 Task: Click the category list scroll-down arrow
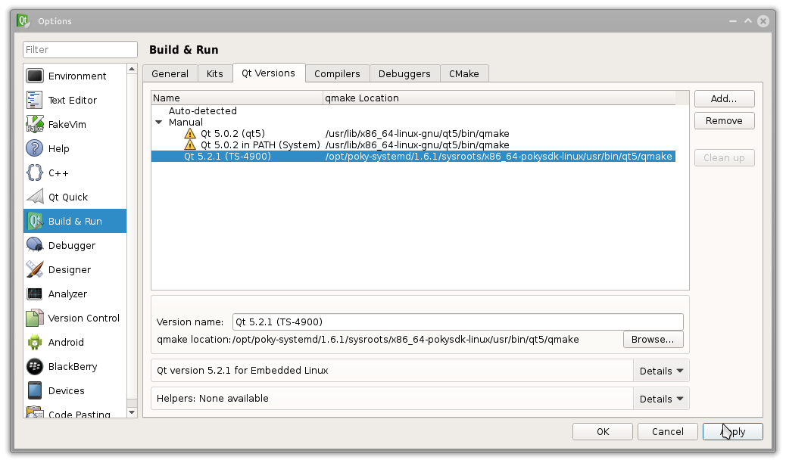pos(132,412)
